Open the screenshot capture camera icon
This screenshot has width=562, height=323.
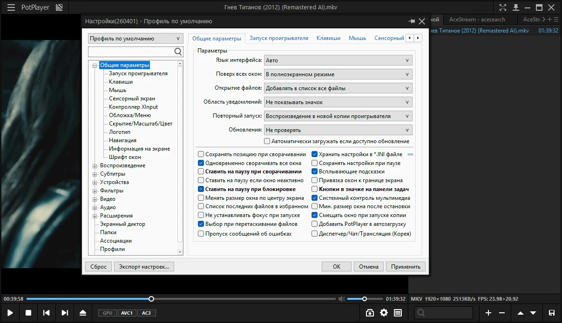370,313
